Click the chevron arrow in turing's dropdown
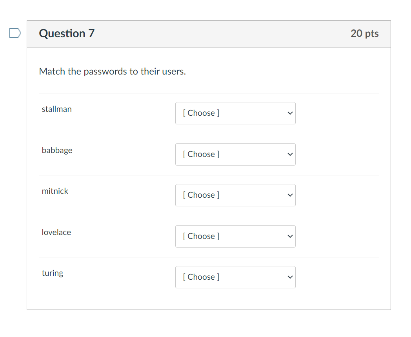The width and height of the screenshot is (411, 337). (289, 277)
